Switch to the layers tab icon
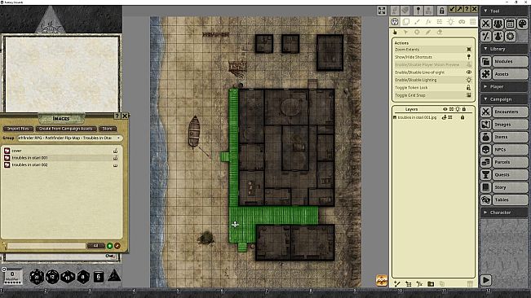This screenshot has width=531, height=298. (406, 22)
